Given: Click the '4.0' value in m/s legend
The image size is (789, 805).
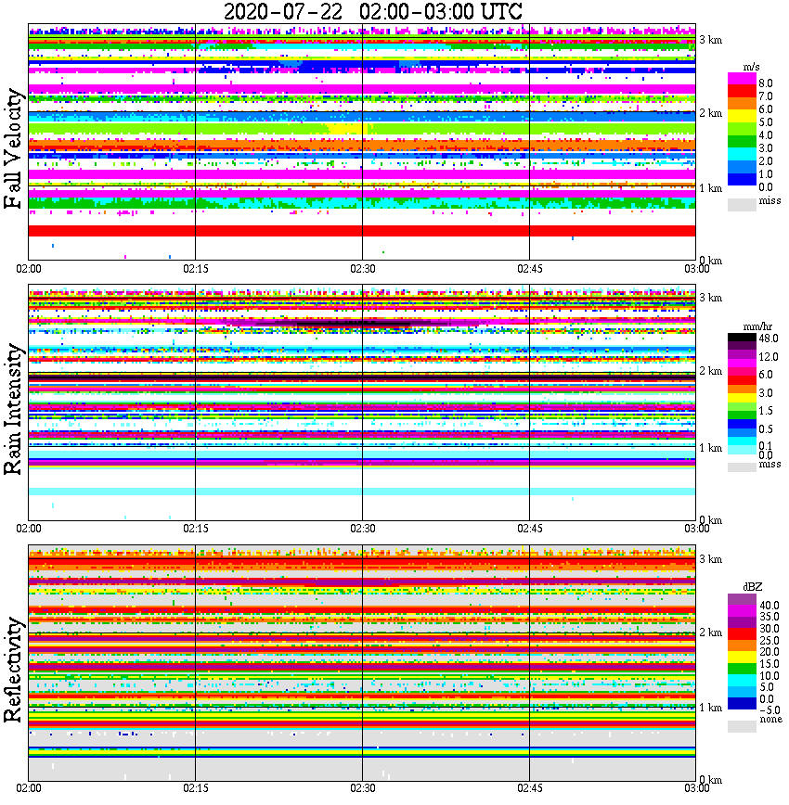Looking at the screenshot, I should pos(766,135).
